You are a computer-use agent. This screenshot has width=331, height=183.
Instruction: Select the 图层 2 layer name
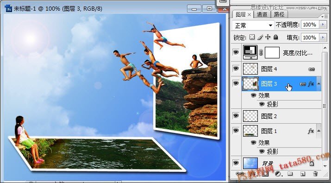coord(269,116)
